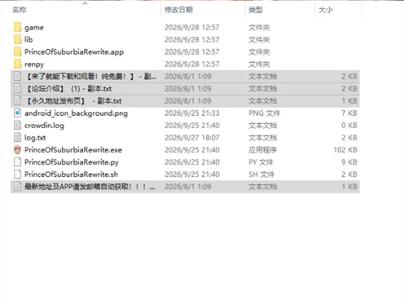
Task: Select the 【来了就能下载和观看！纯免费！】 text file
Action: click(x=185, y=76)
